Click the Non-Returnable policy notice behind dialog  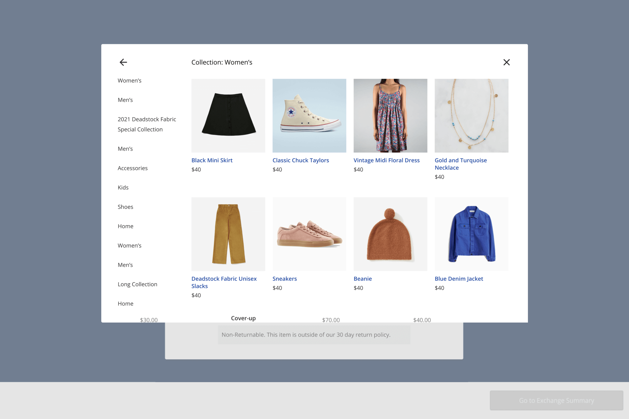click(314, 335)
